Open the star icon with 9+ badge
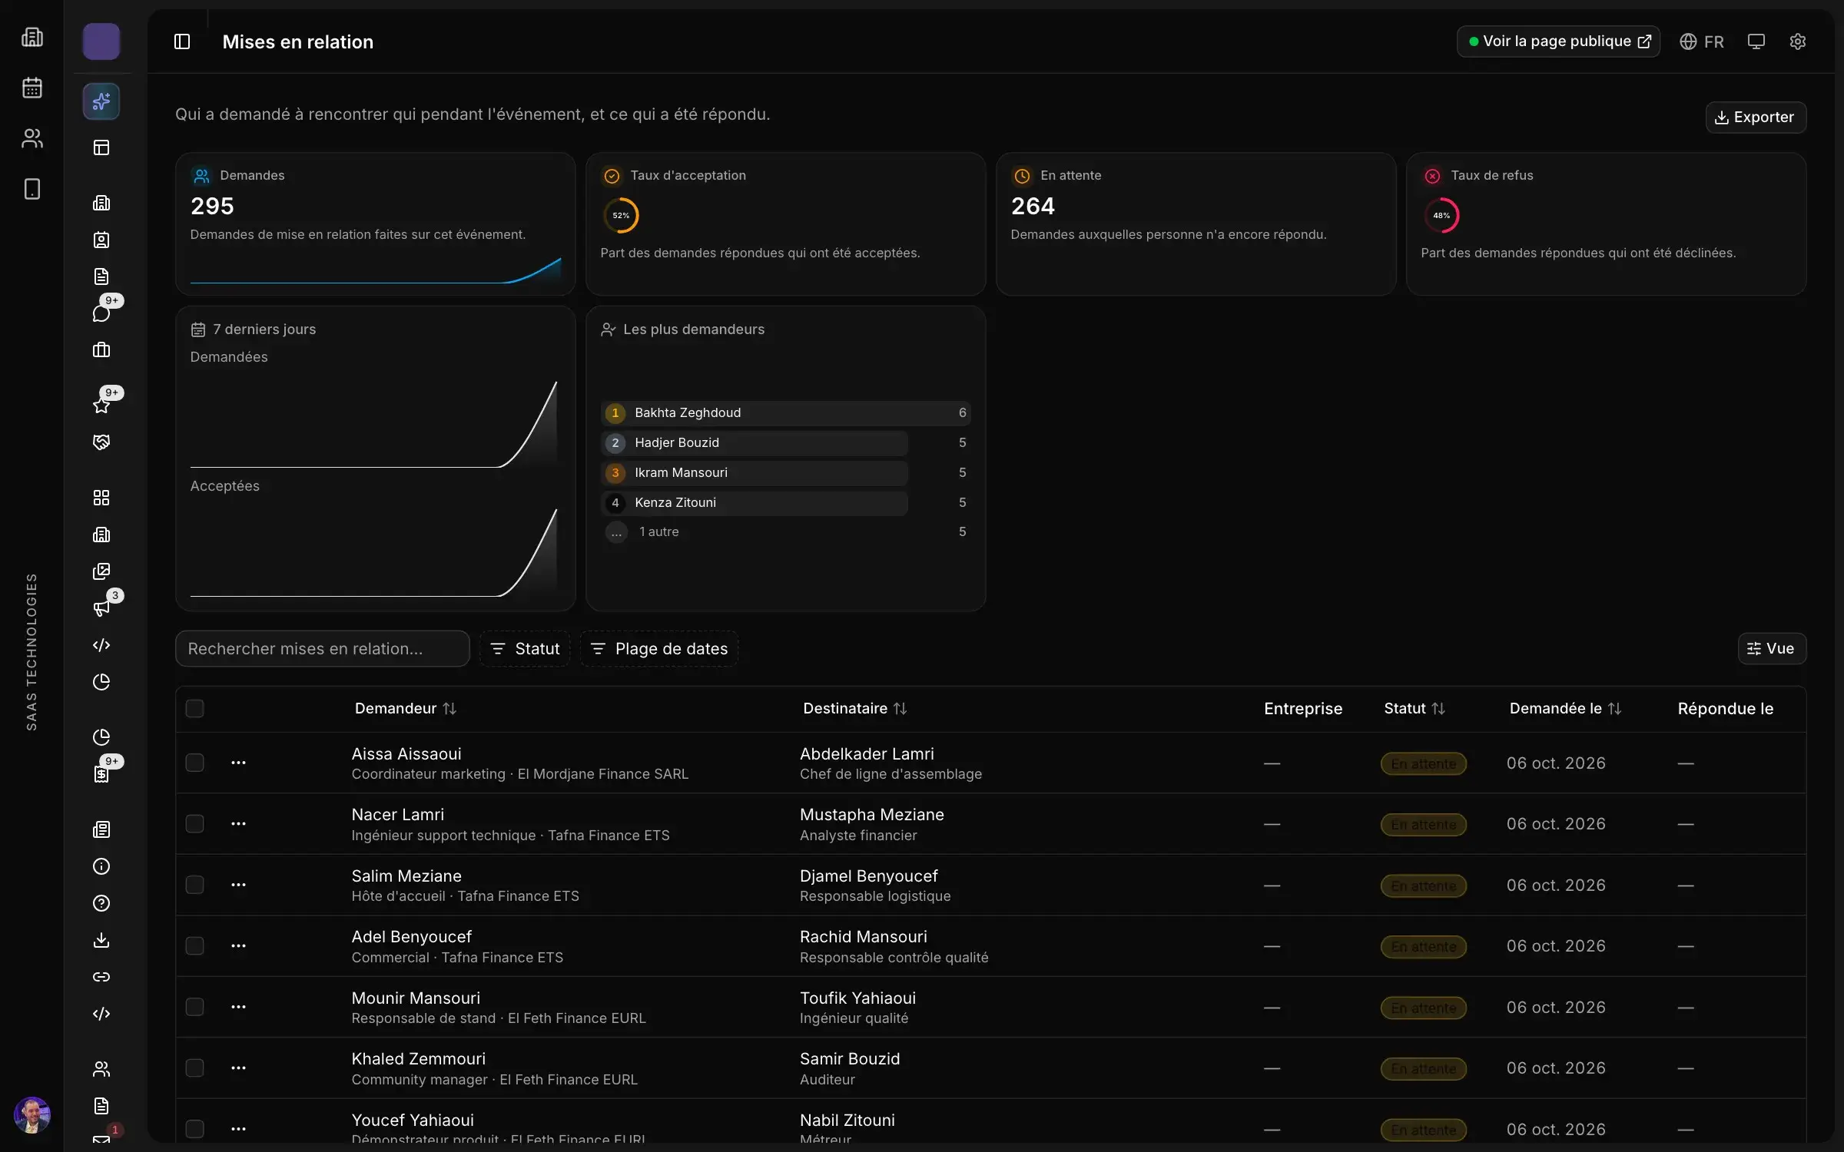The height and width of the screenshot is (1152, 1844). tap(101, 405)
